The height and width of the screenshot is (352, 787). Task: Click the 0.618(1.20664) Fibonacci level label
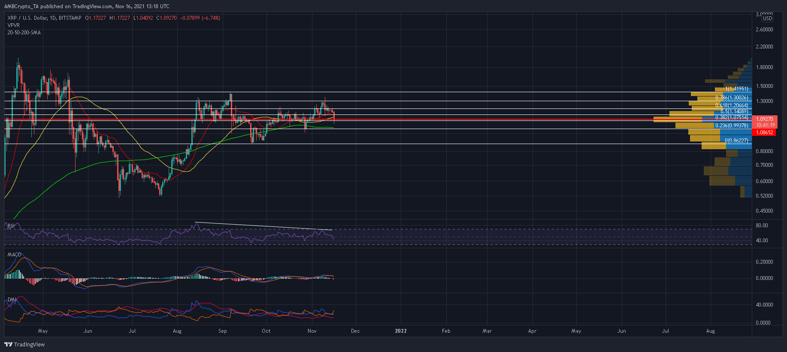pyautogui.click(x=732, y=105)
